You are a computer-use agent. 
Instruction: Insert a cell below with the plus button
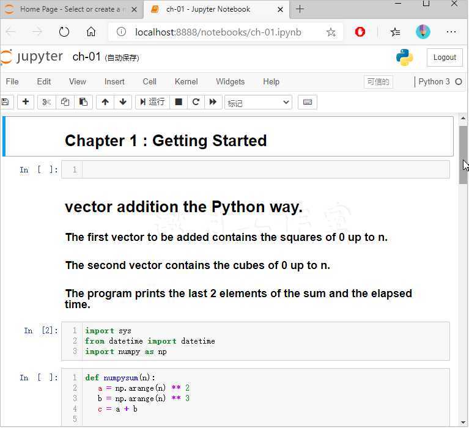point(26,102)
